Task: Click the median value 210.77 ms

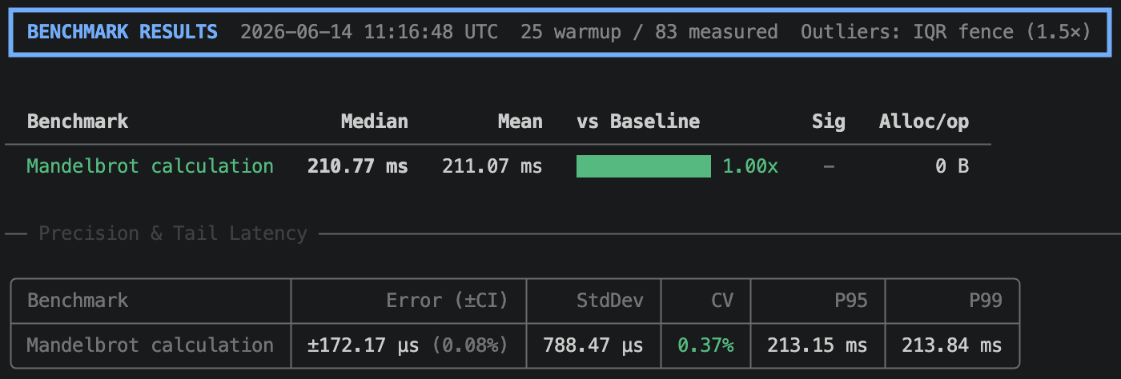Action: (x=358, y=166)
